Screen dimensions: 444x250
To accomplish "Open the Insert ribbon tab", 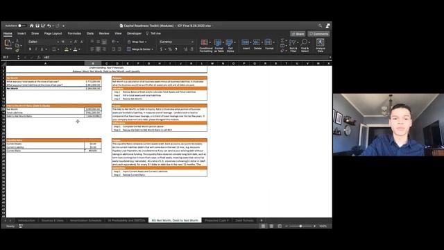I will pyautogui.click(x=22, y=33).
